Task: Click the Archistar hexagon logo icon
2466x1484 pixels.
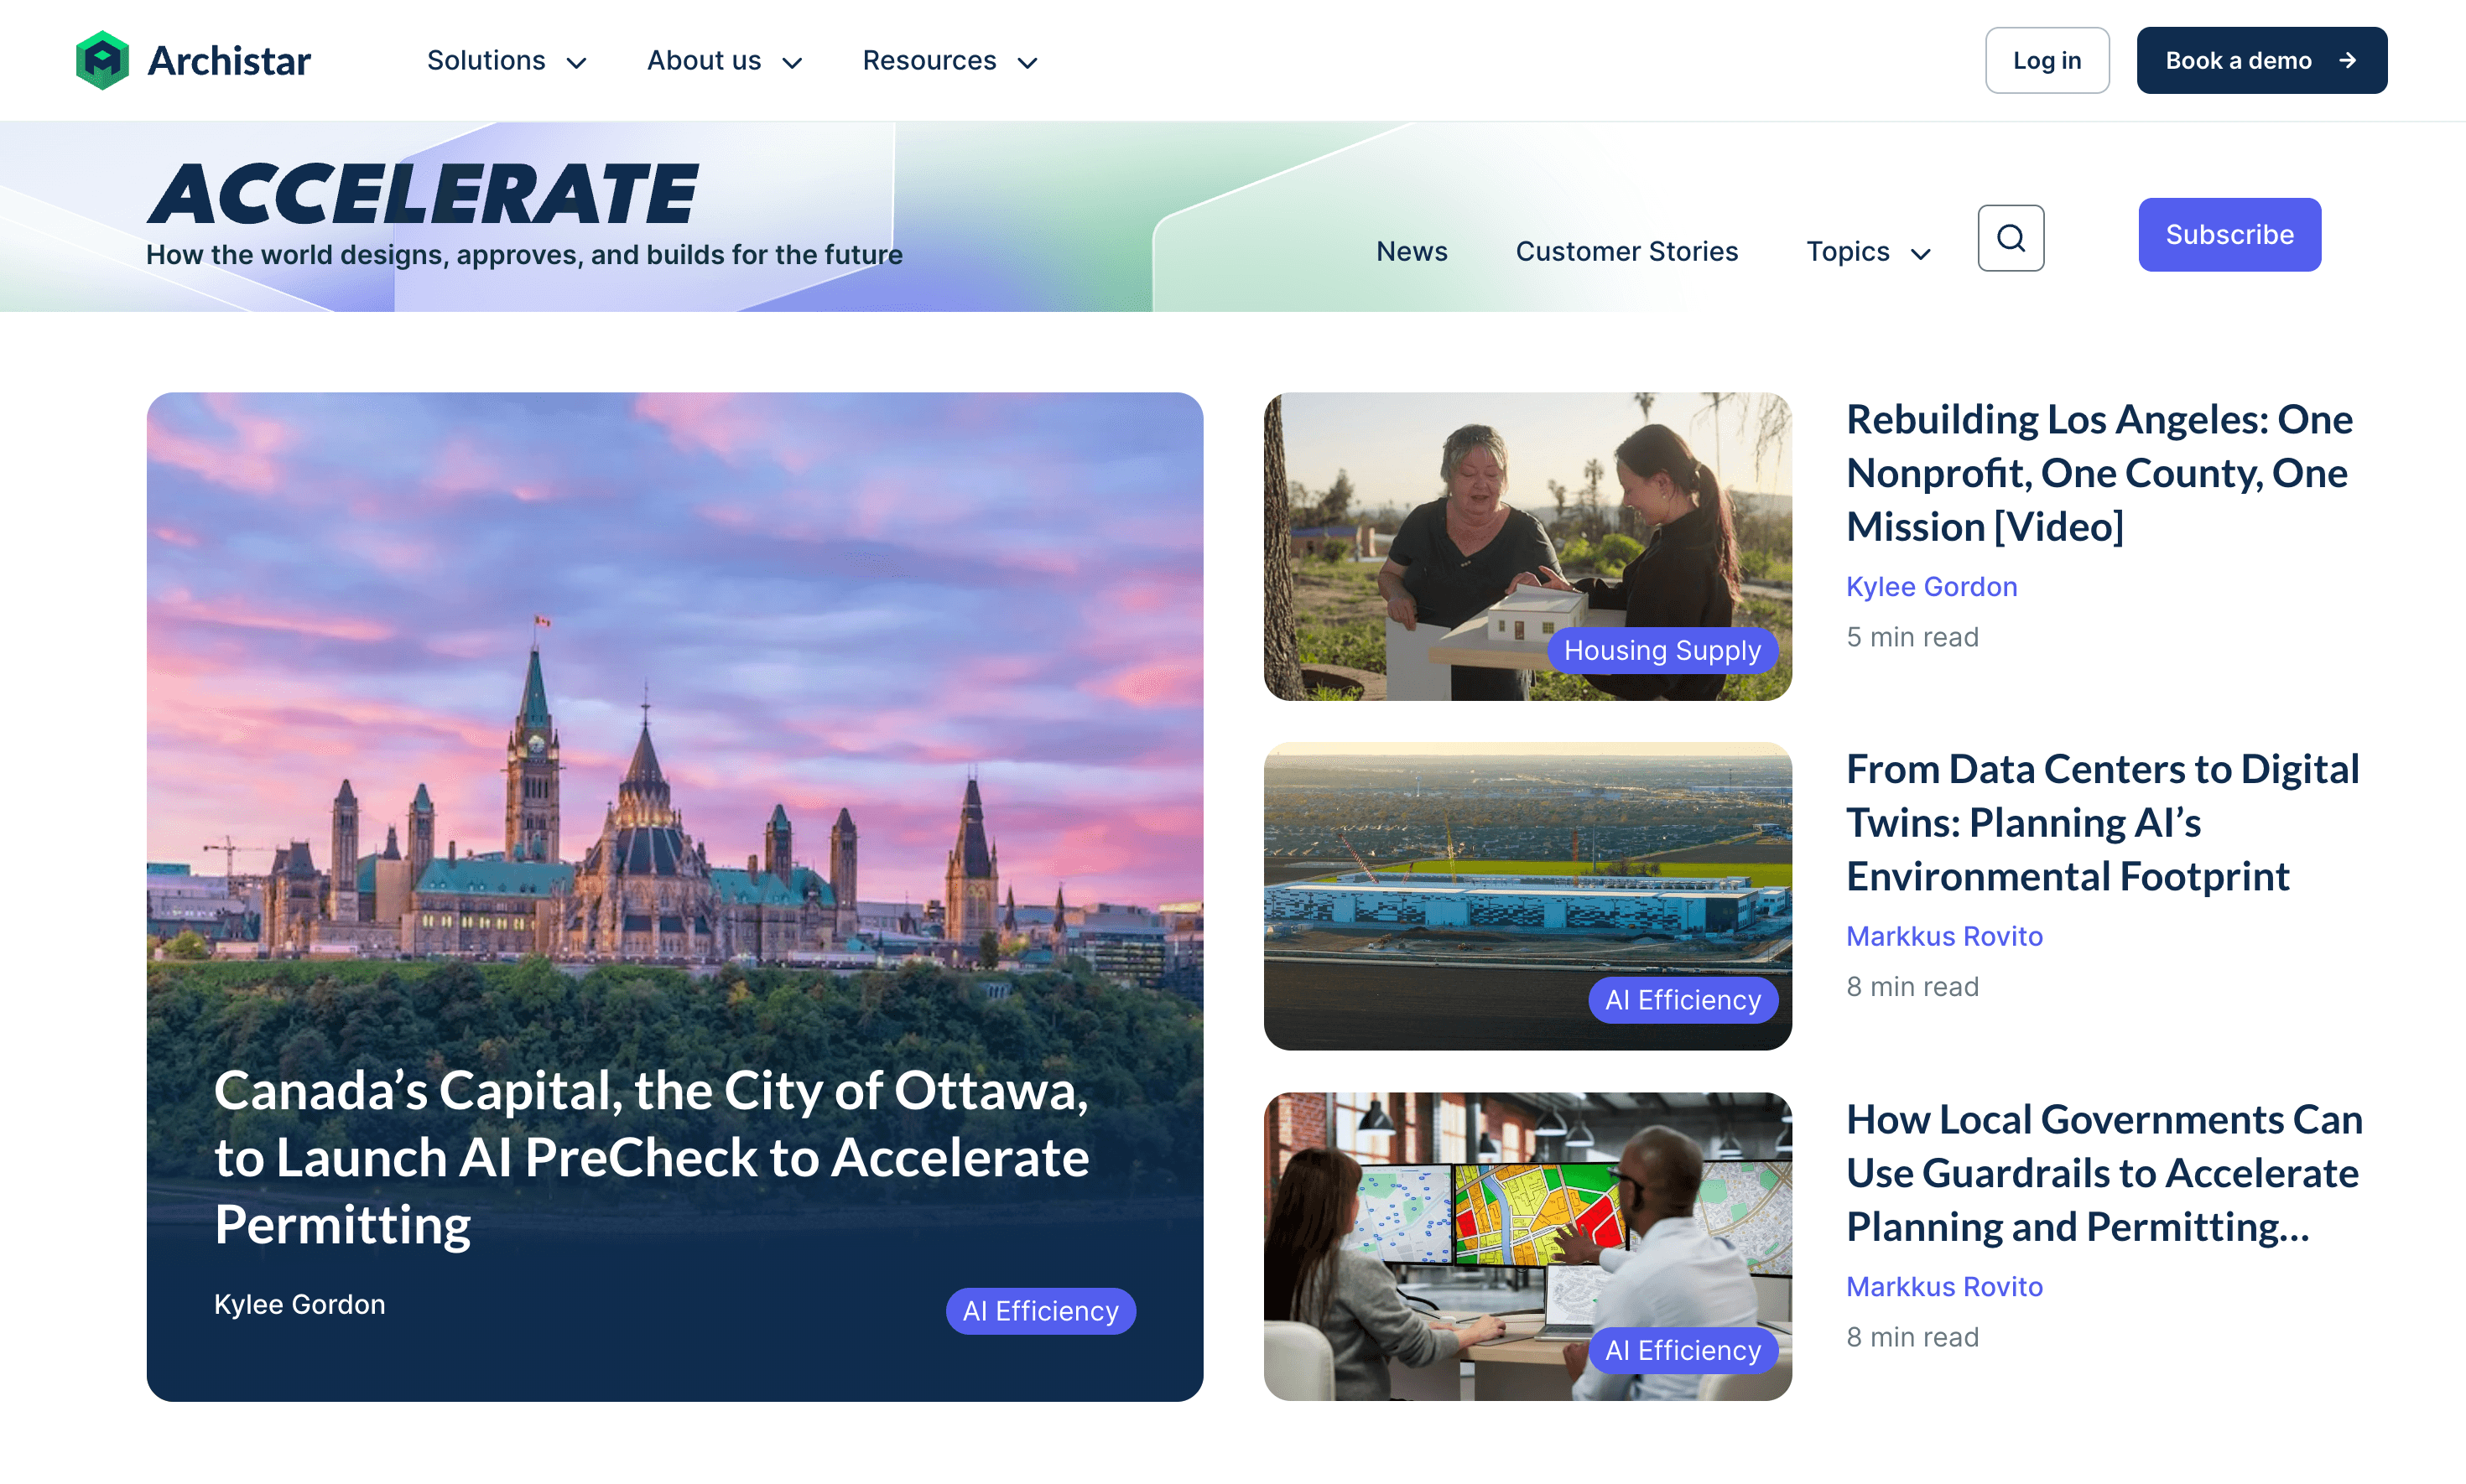Action: (x=102, y=60)
